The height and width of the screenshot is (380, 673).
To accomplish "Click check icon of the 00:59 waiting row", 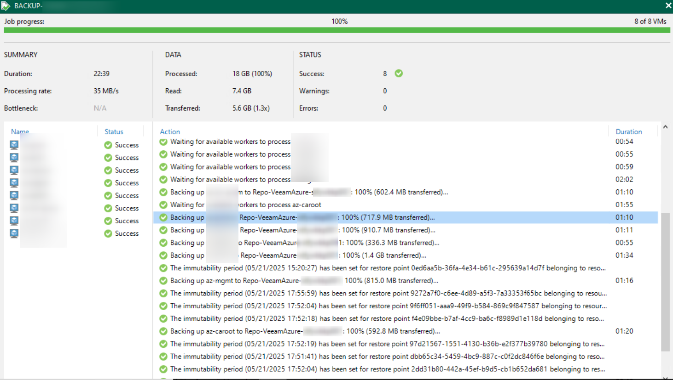I will tap(163, 167).
